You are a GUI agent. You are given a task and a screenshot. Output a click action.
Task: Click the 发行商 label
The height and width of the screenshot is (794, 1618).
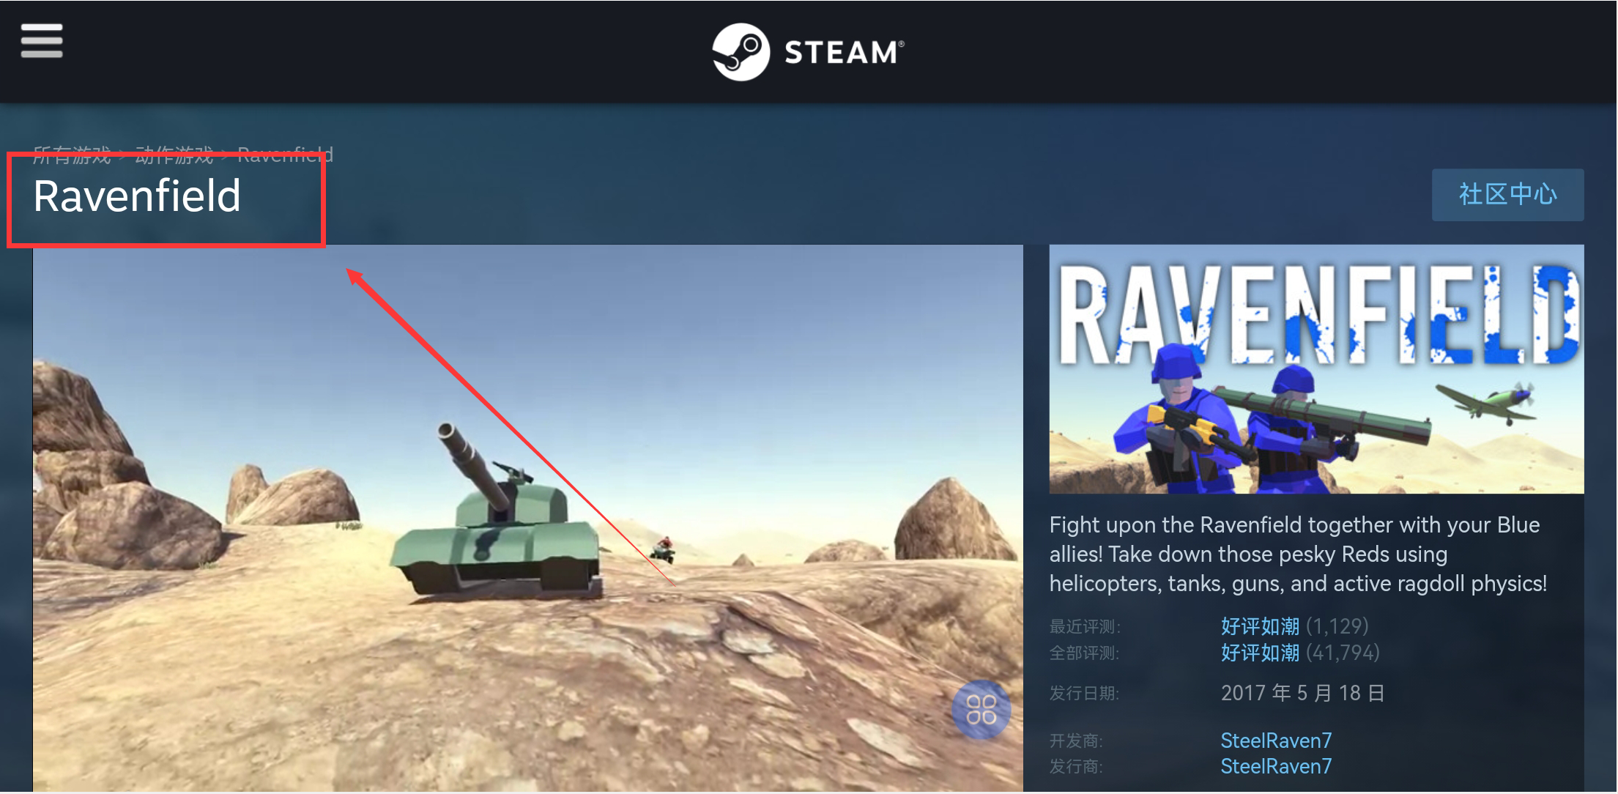(1076, 766)
